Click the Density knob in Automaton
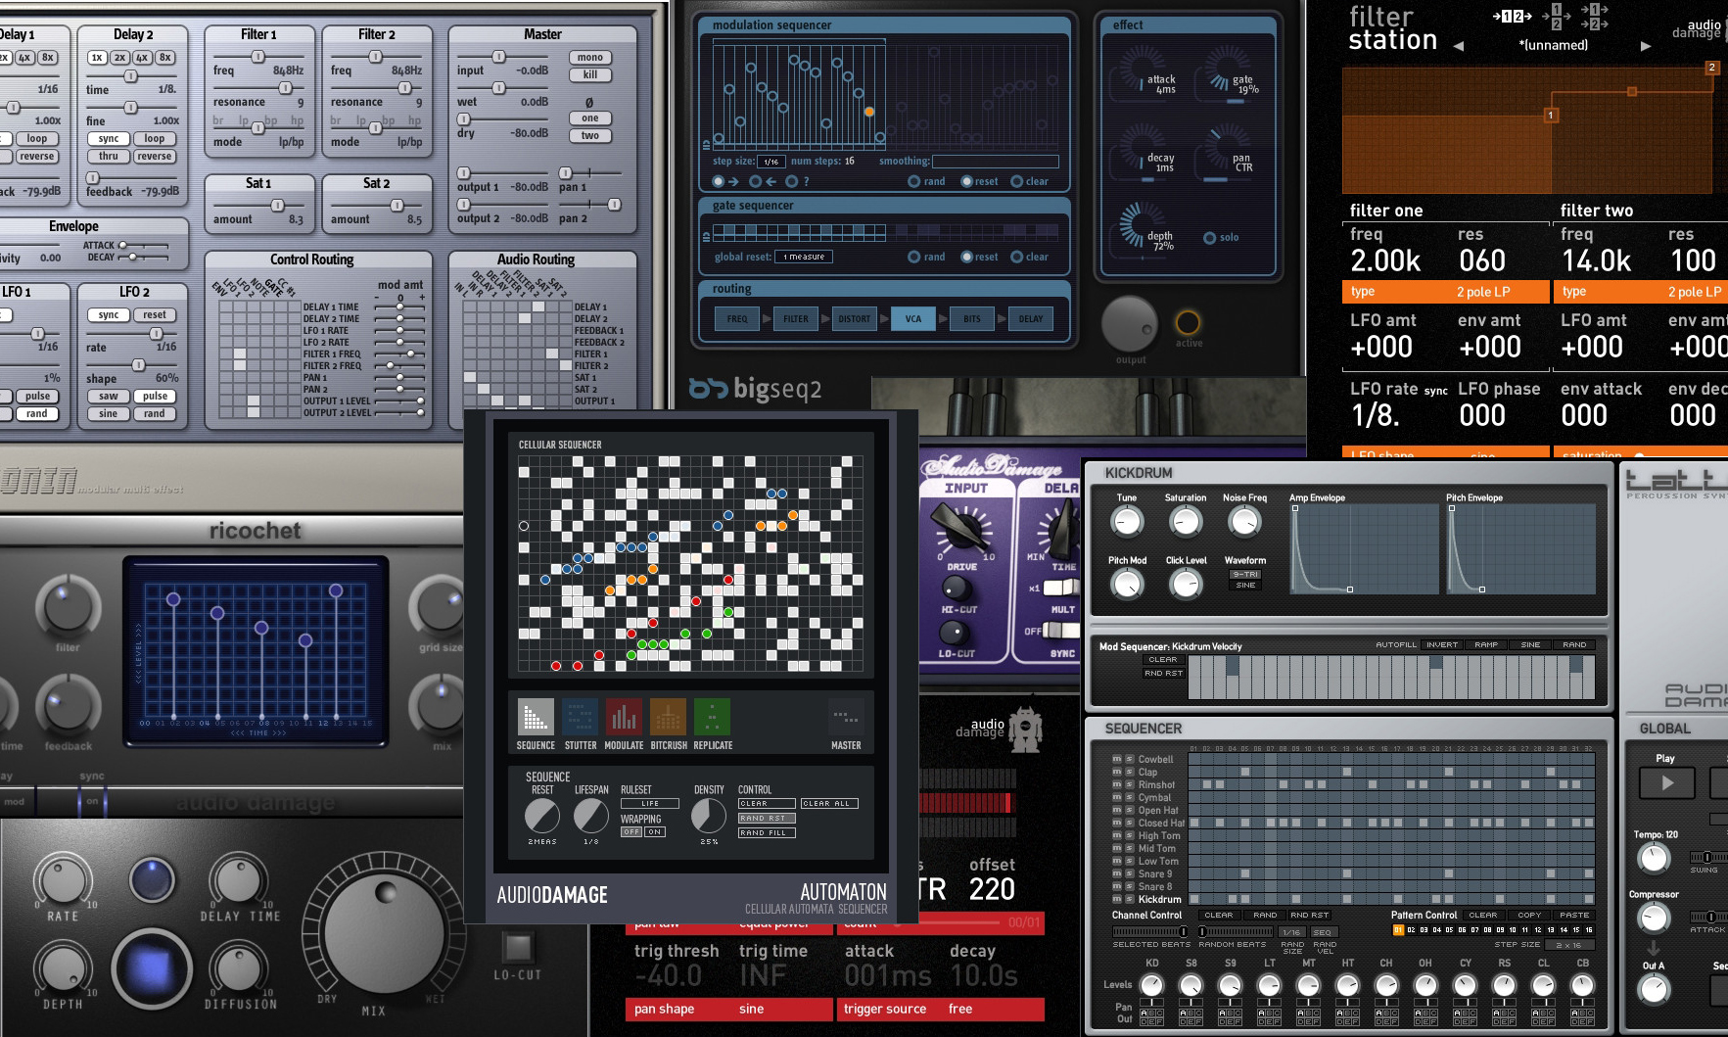Screen dimensions: 1728x1037 [x=708, y=817]
